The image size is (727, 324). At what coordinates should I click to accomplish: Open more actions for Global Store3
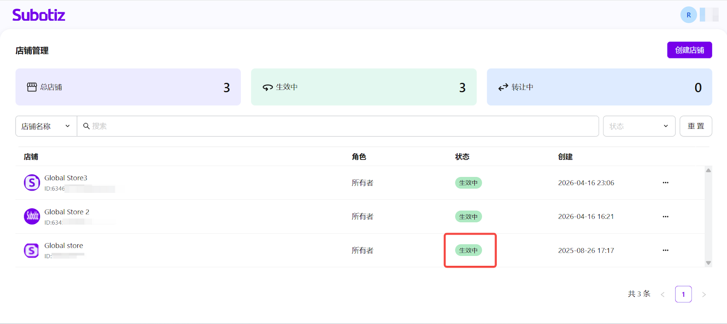click(665, 182)
